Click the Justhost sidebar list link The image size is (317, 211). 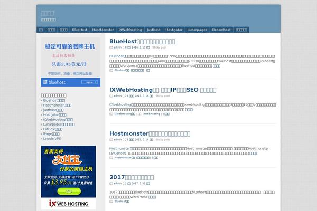tap(53, 110)
